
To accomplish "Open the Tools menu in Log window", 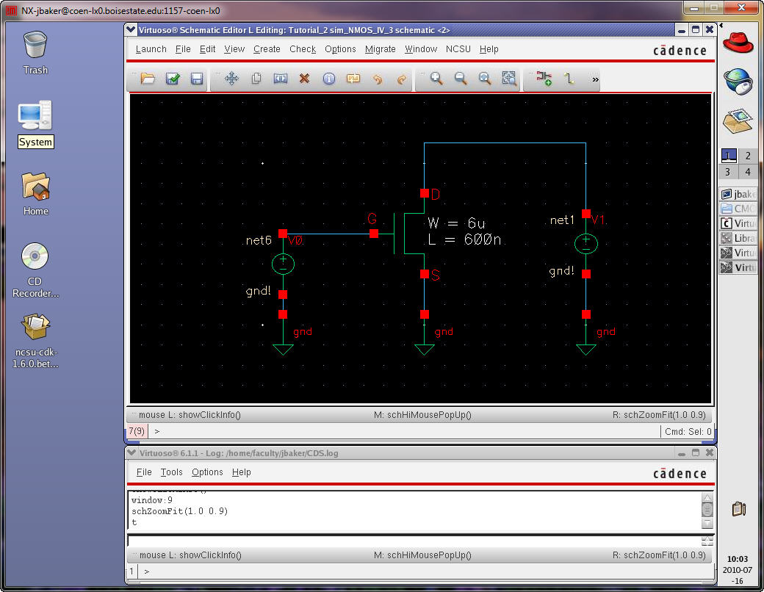I will pos(171,472).
